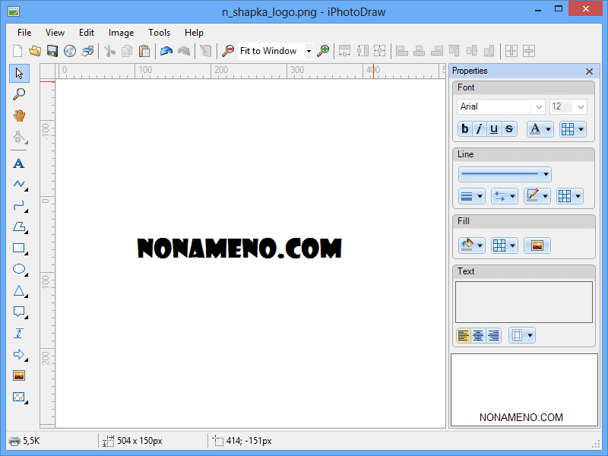Screen dimensions: 608x456
Task: Open the Arial font name dropdown
Action: click(539, 107)
